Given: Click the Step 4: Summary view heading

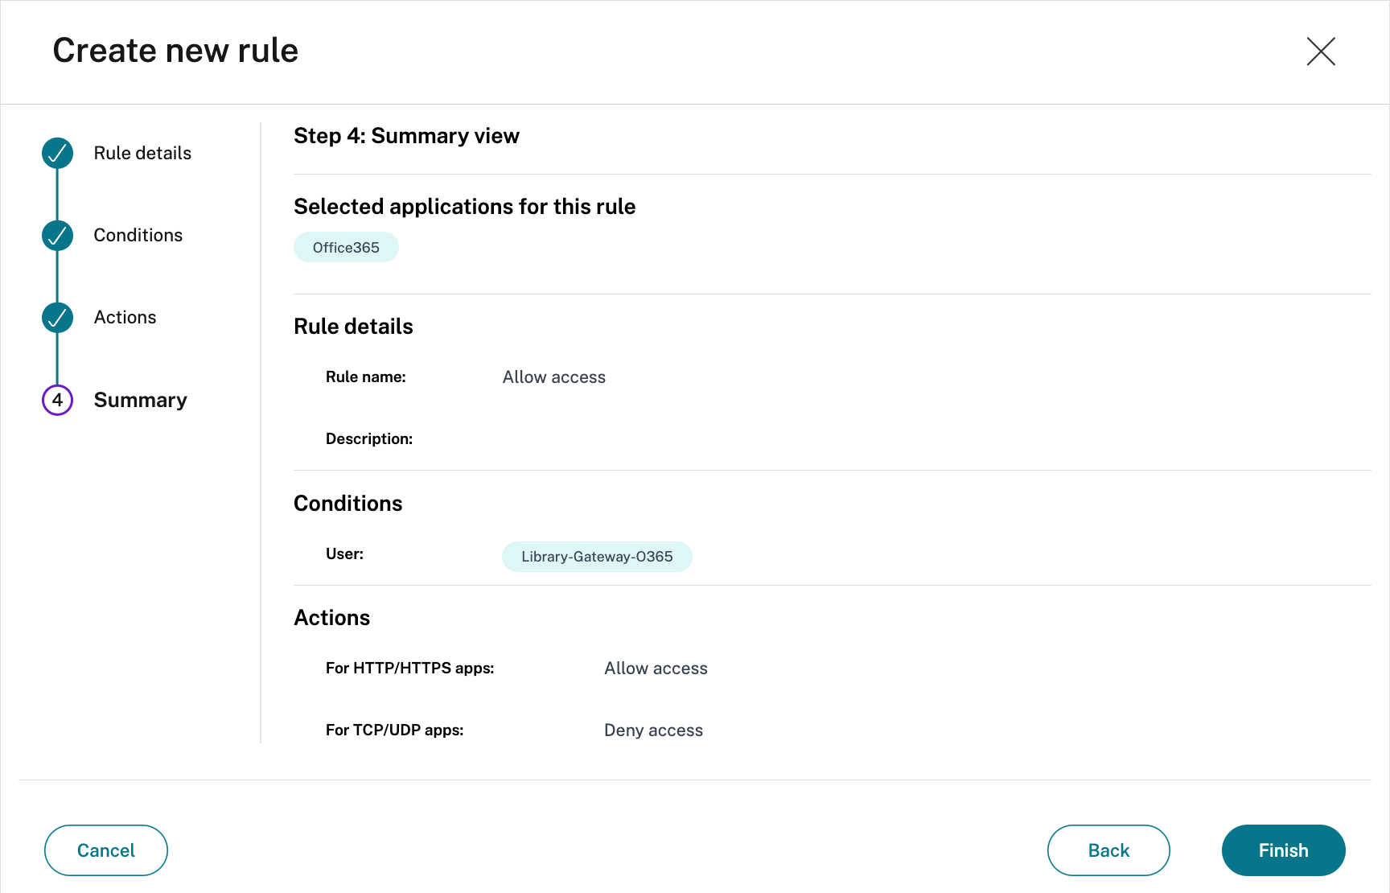Looking at the screenshot, I should coord(406,136).
